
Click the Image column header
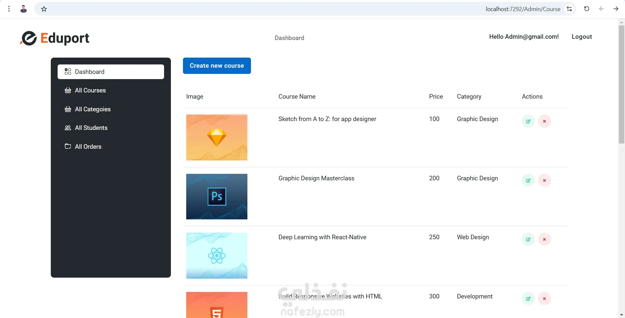pos(195,97)
